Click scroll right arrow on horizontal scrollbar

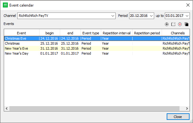point(187,108)
